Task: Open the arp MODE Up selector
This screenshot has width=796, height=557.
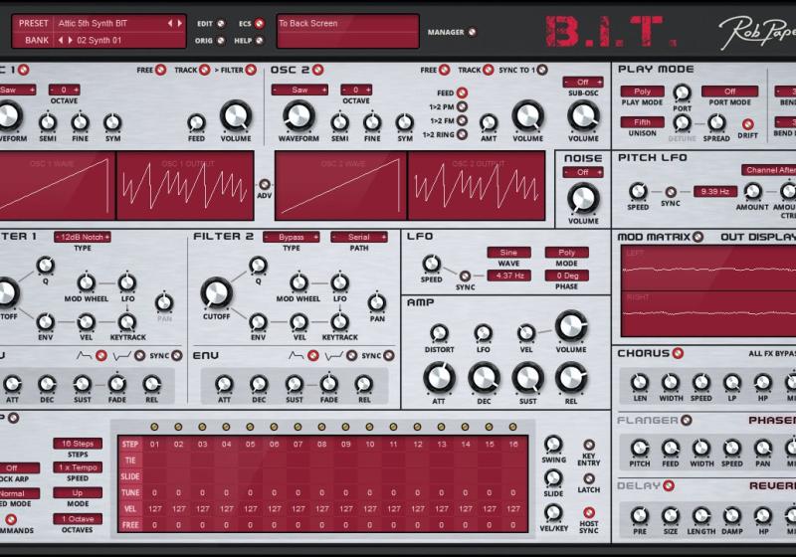Action: tap(78, 492)
